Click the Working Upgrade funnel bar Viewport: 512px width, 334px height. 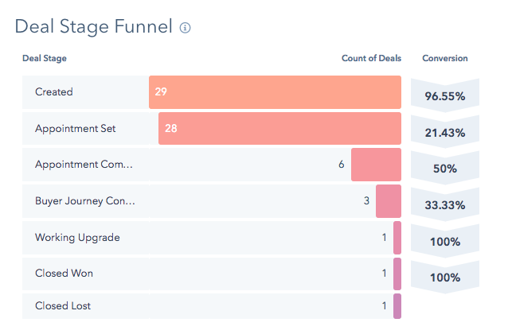click(397, 238)
